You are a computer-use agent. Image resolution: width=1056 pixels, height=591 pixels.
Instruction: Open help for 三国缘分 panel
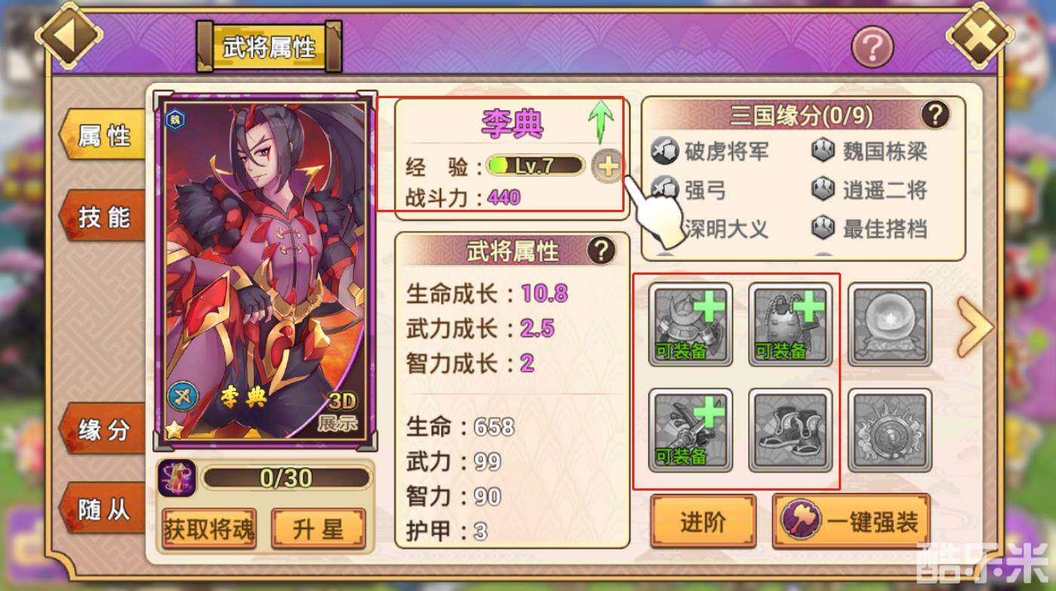click(935, 115)
